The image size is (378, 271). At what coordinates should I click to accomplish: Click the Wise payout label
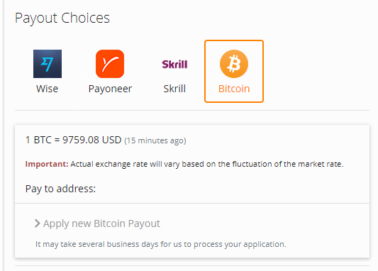point(48,89)
